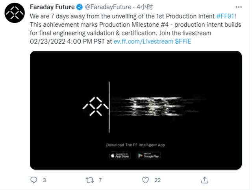This screenshot has width=252, height=190.
Task: Click the Google Play badge
Action: point(148,156)
